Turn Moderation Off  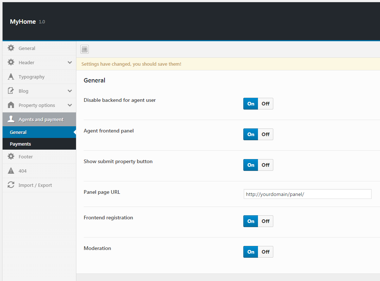point(266,252)
